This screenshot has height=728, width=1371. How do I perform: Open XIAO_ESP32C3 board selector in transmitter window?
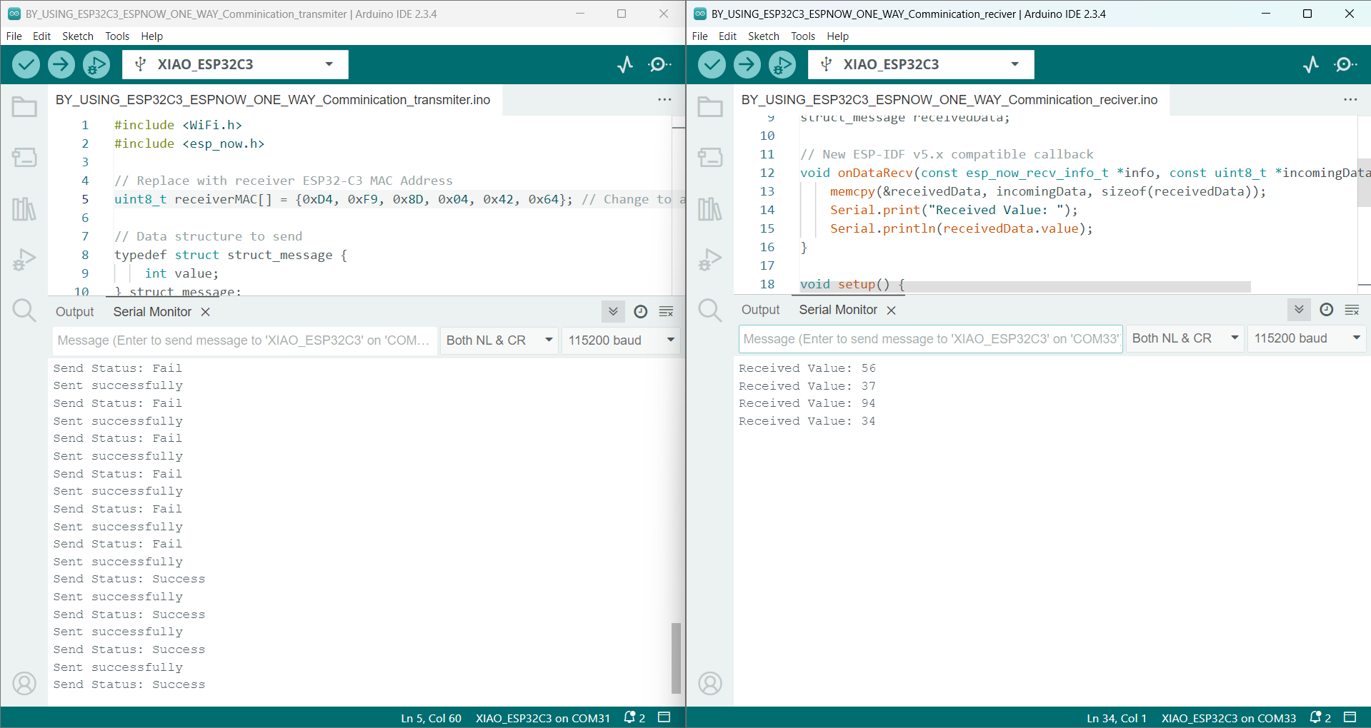pos(235,64)
